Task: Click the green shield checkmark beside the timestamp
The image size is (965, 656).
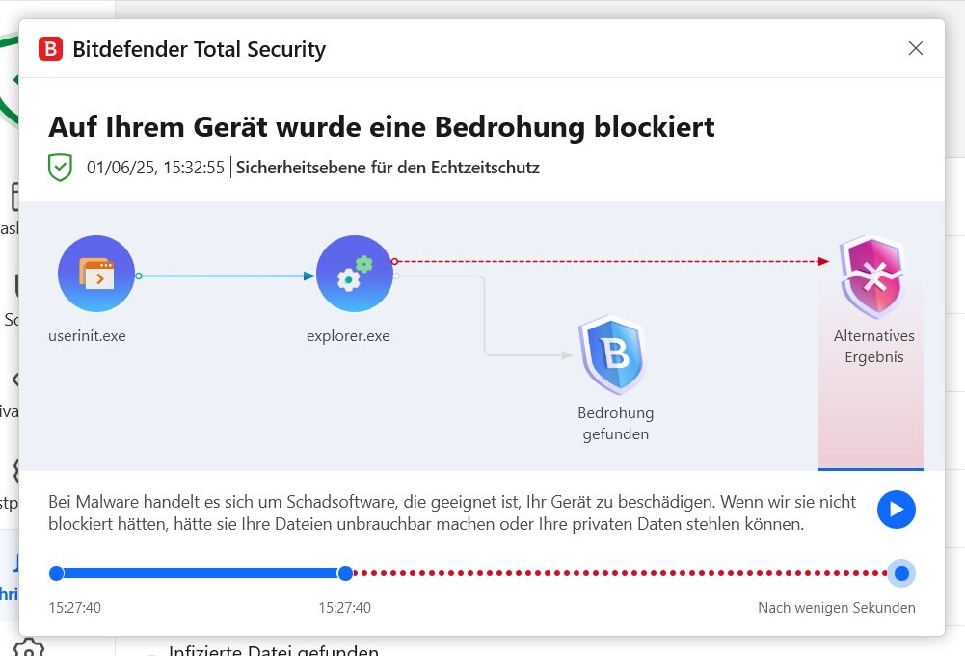Action: point(61,167)
